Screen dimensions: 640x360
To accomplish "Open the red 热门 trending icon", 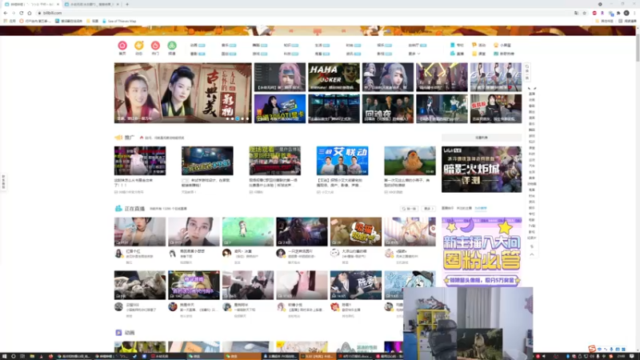I will point(155,46).
